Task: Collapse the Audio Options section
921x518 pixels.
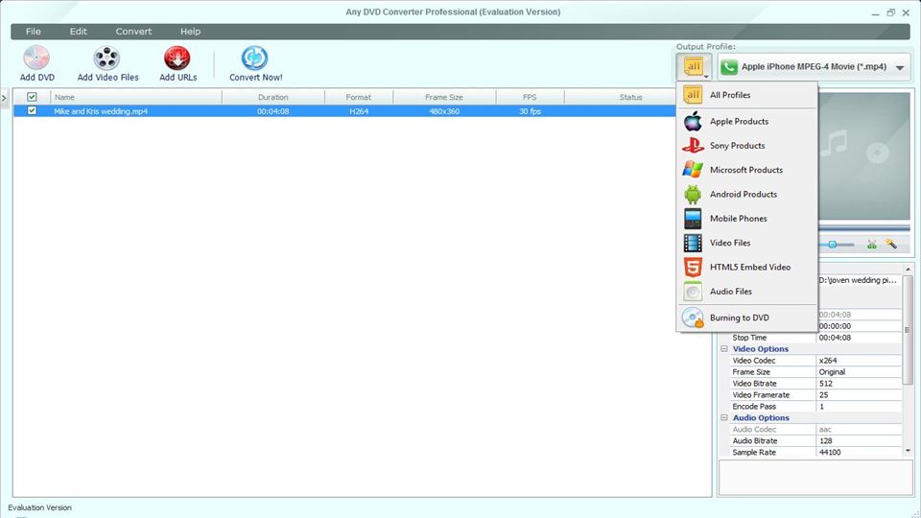Action: point(724,417)
